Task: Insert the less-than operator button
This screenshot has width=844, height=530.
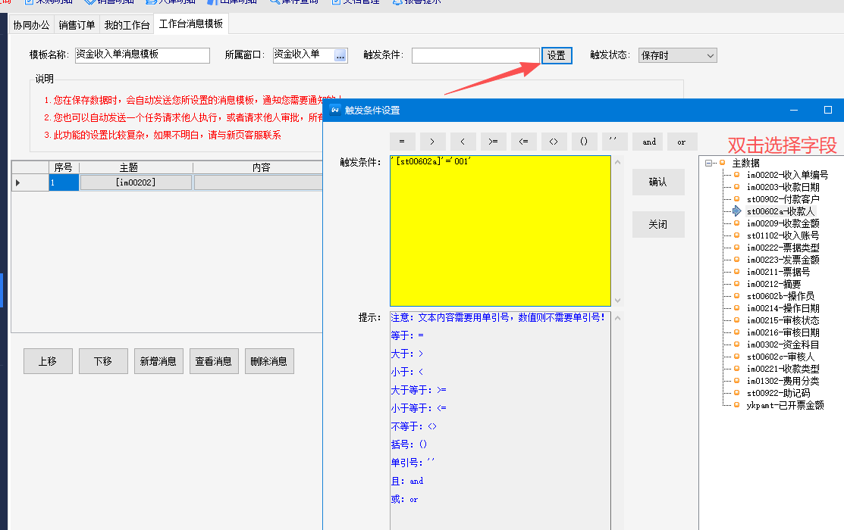Action: [463, 142]
